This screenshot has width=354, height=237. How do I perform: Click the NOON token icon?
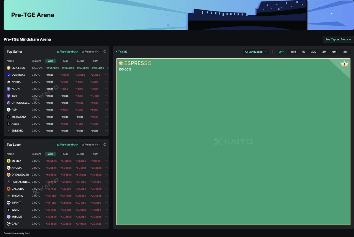point(9,89)
